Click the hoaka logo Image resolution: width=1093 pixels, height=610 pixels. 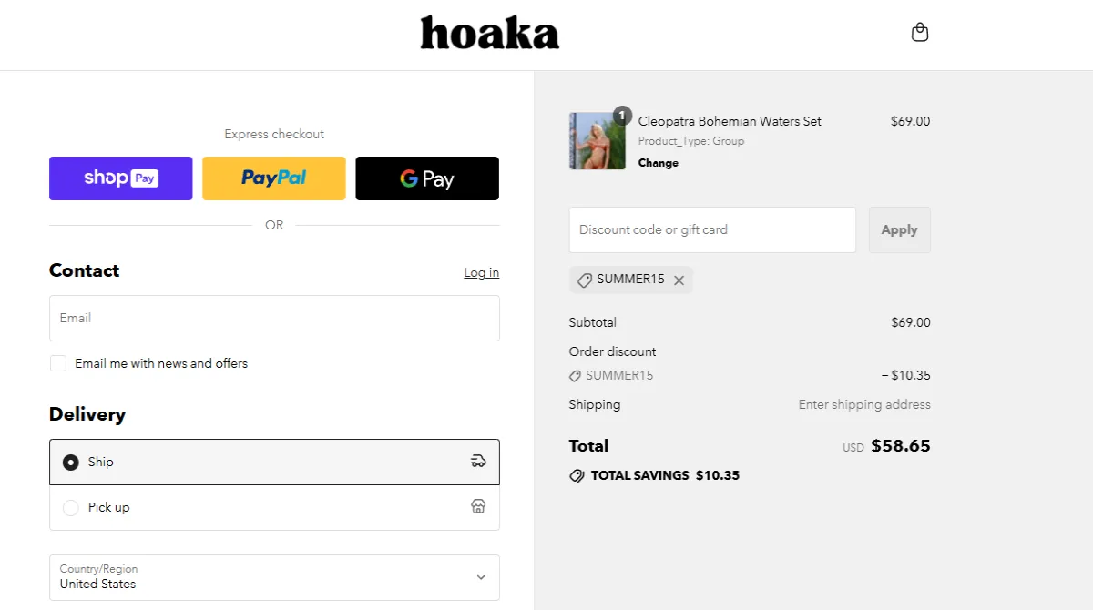coord(489,33)
